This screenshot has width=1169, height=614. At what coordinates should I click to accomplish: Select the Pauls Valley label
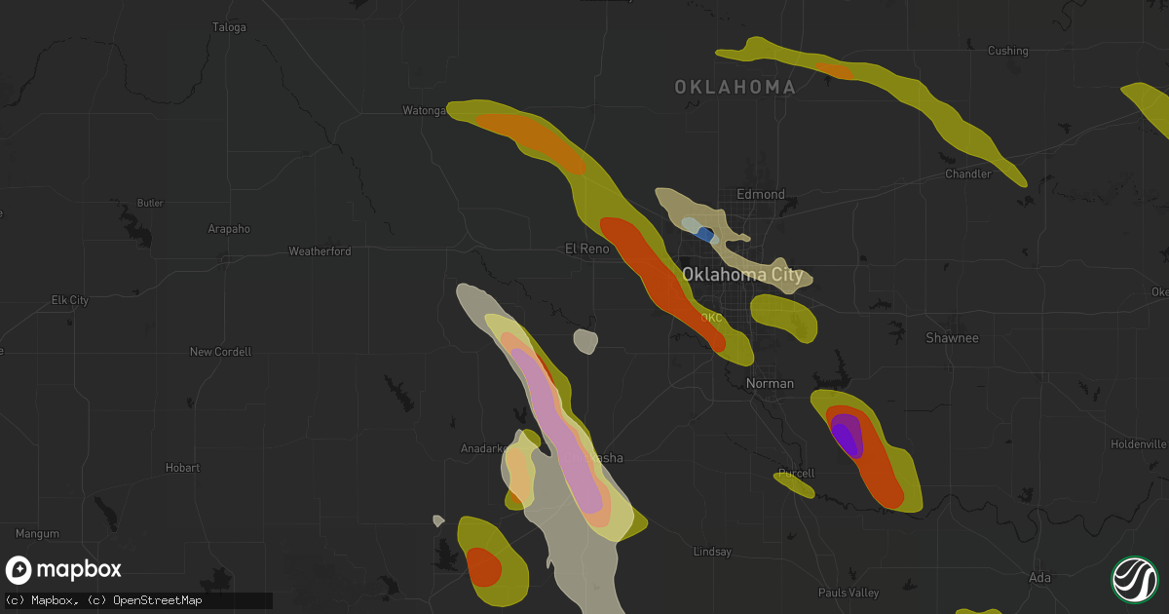[848, 593]
